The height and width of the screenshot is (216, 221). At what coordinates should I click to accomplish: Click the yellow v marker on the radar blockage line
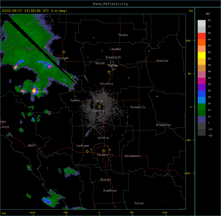(45, 47)
